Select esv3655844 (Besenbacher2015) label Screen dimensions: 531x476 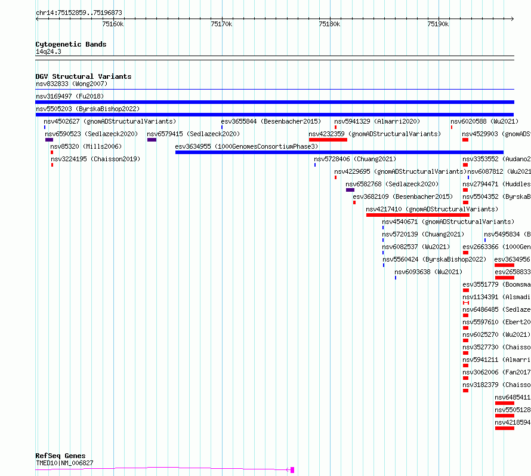point(271,121)
